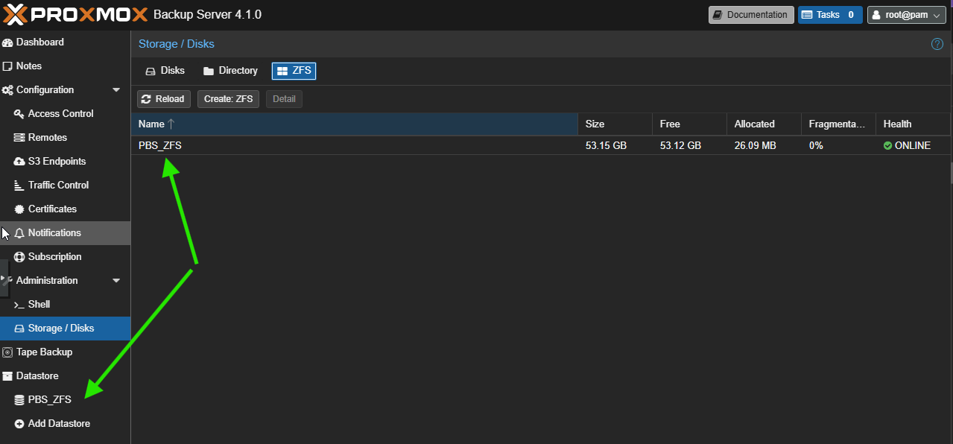Click the Add Datastore plus icon
Viewport: 953px width, 444px height.
point(19,424)
